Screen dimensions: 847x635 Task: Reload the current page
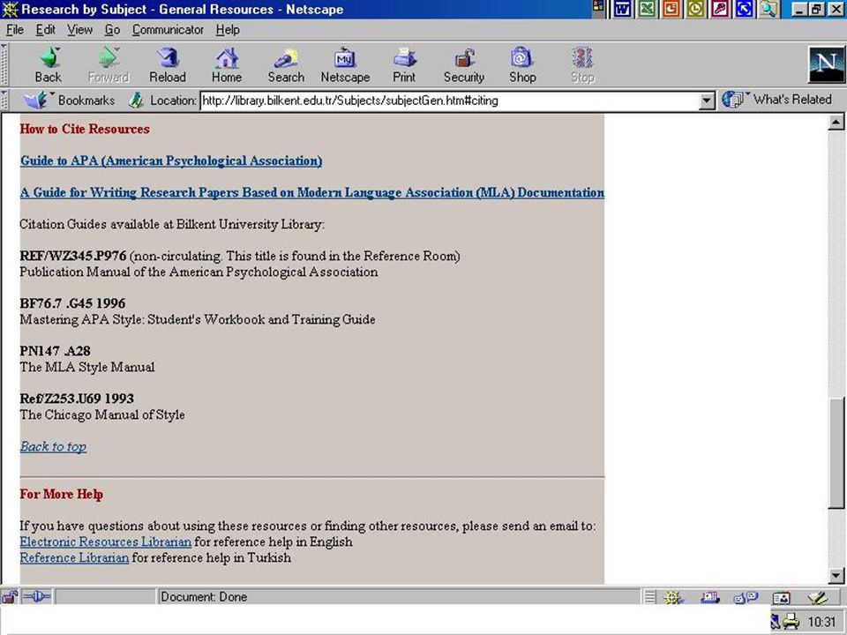[x=168, y=64]
